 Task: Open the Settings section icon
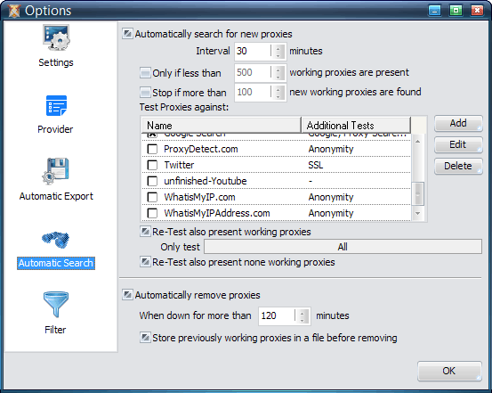tap(56, 37)
